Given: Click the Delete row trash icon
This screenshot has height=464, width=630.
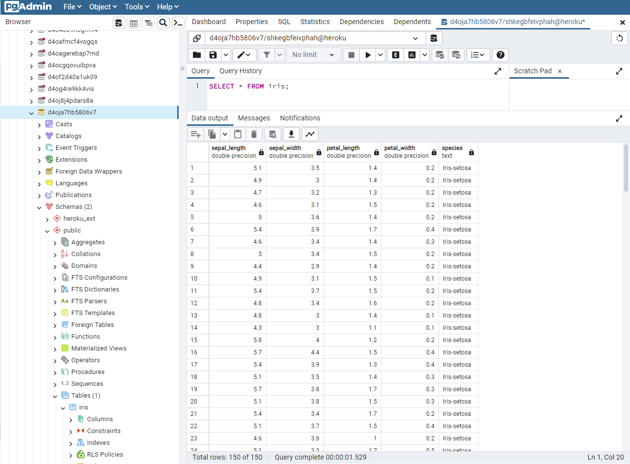Looking at the screenshot, I should [x=254, y=134].
